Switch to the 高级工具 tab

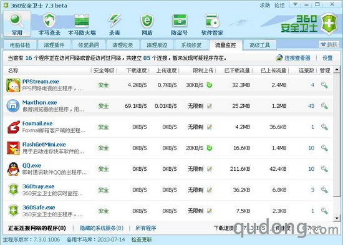[259, 45]
